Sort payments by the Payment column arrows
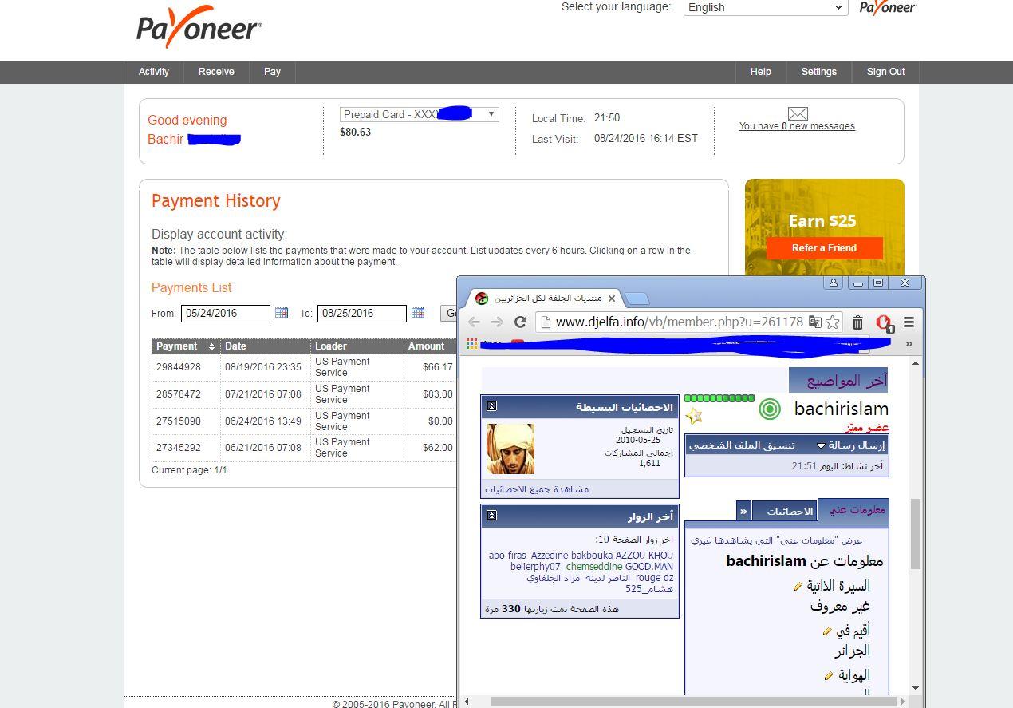The image size is (1013, 708). tap(211, 346)
